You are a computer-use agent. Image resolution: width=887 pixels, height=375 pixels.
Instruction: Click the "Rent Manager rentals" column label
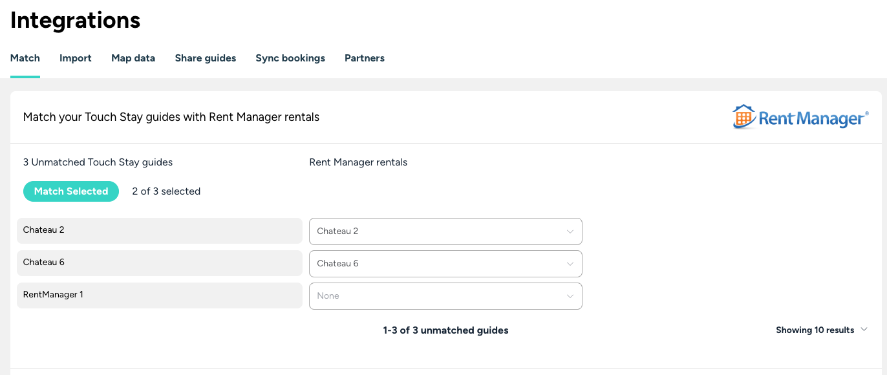tap(358, 162)
